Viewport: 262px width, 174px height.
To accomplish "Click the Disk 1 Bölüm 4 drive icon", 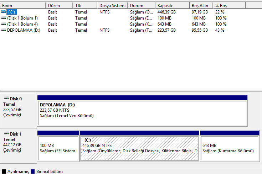I will (x=4, y=24).
